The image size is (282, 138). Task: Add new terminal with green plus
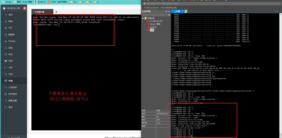point(56,12)
